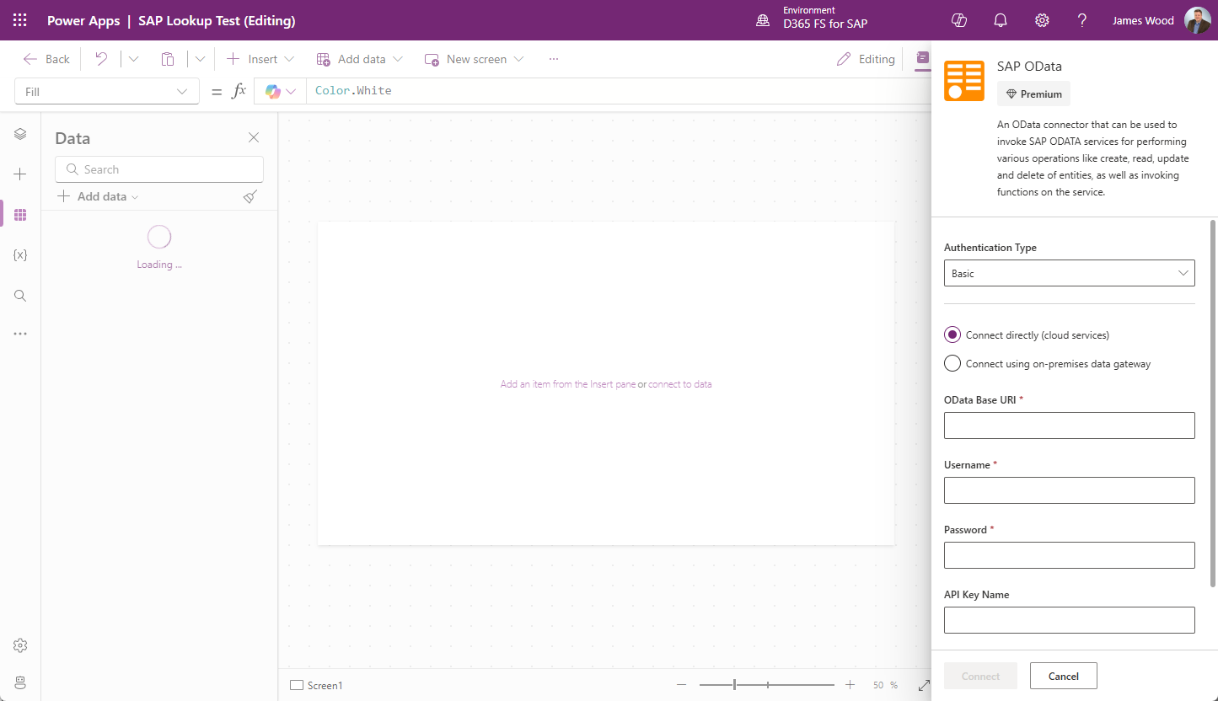Click the broom icon in Data pane

(250, 196)
